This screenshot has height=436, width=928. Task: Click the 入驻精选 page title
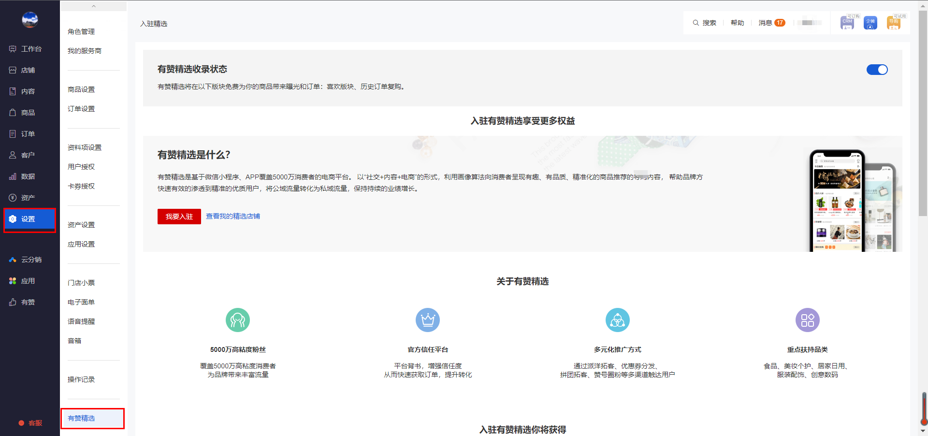[x=154, y=24]
